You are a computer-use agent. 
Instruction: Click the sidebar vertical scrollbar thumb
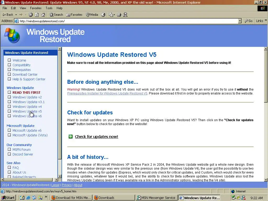pos(60,105)
